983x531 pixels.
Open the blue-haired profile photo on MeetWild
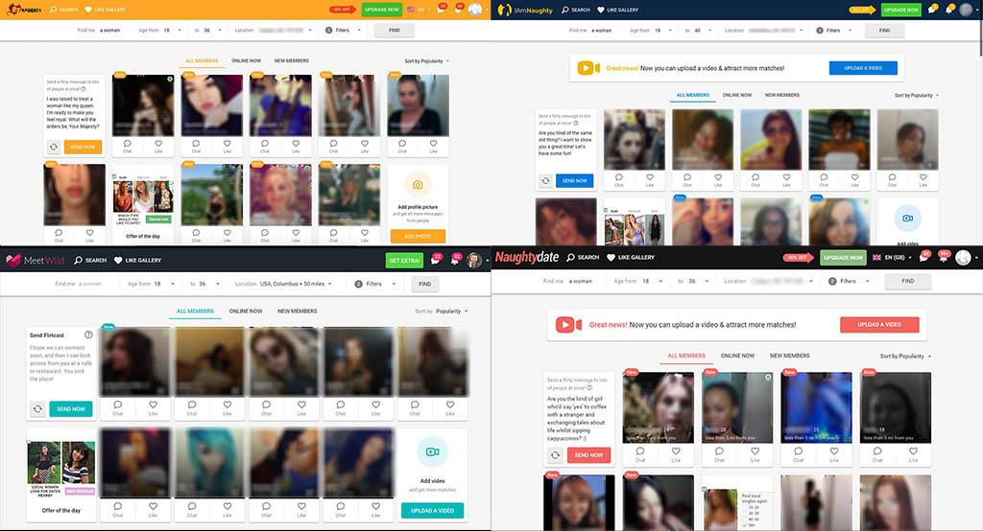tap(208, 463)
